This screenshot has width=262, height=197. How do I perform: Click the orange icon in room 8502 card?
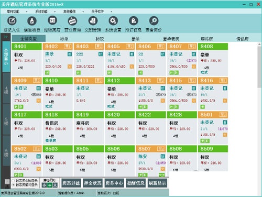tap(39, 169)
